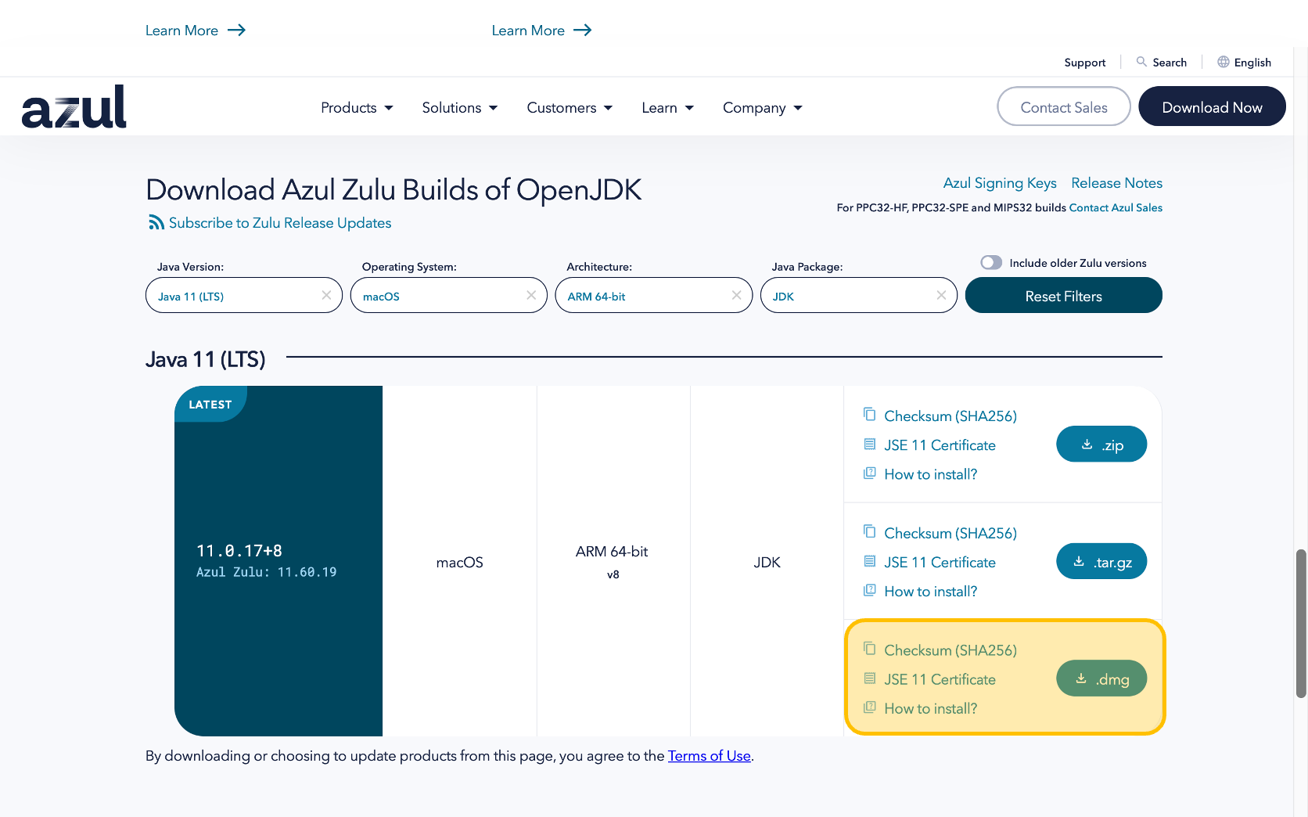
Task: Open the Terms of Use link
Action: coord(709,756)
